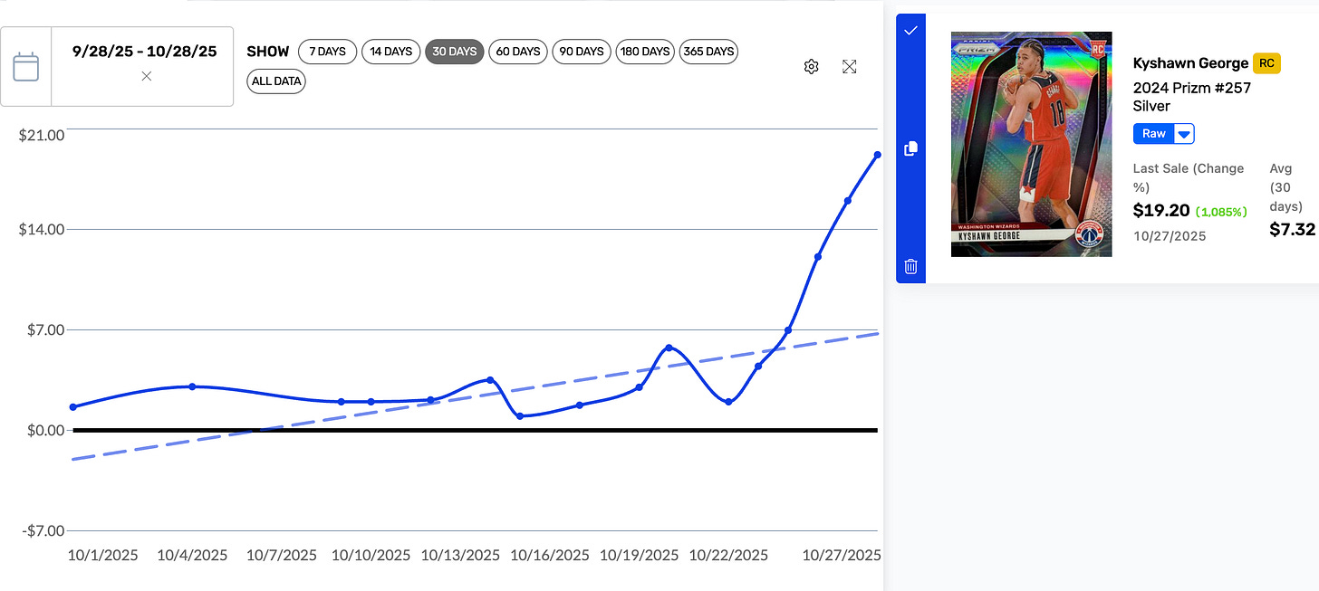The image size is (1319, 591).
Task: Click the $7.32 average price
Action: pyautogui.click(x=1292, y=230)
